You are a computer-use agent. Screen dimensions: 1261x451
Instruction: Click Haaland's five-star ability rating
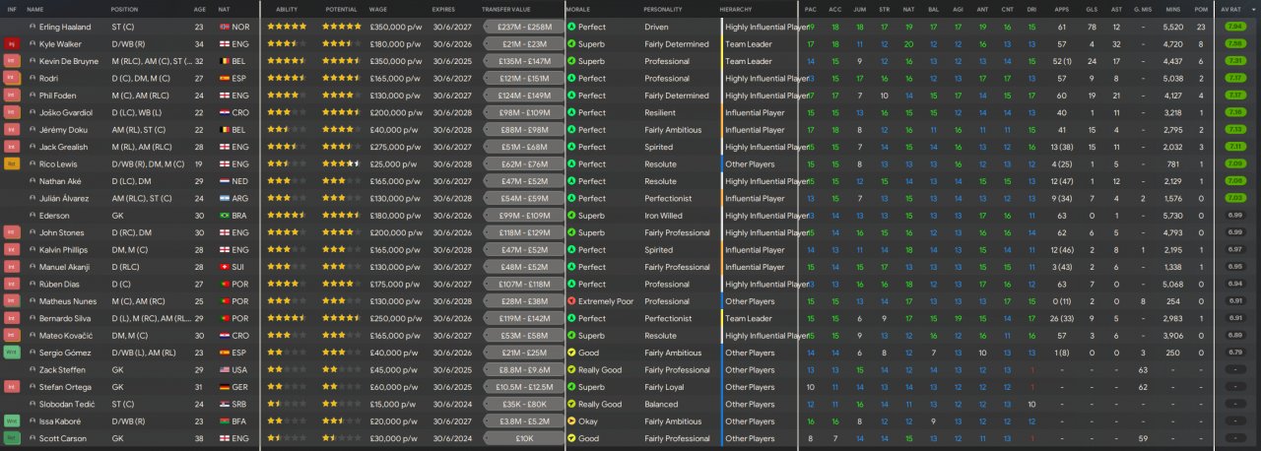(287, 27)
